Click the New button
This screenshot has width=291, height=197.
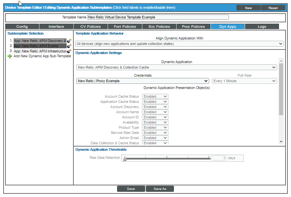248,8
